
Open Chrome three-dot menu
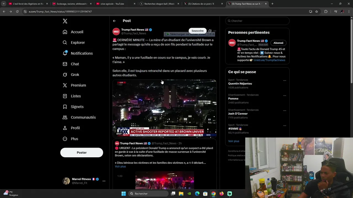coord(349,12)
